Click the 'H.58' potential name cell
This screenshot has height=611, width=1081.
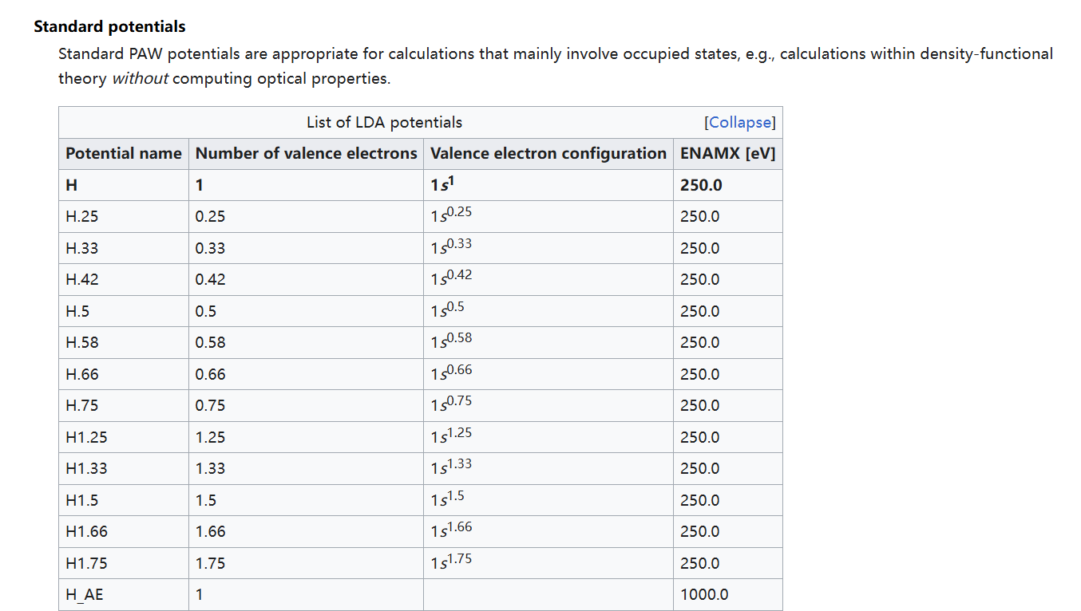click(x=124, y=342)
